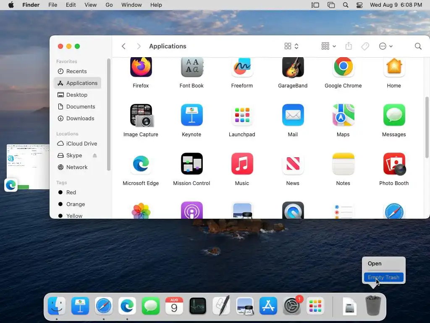430x323 pixels.
Task: Click Spotlight search in menu bar
Action: pos(346,5)
